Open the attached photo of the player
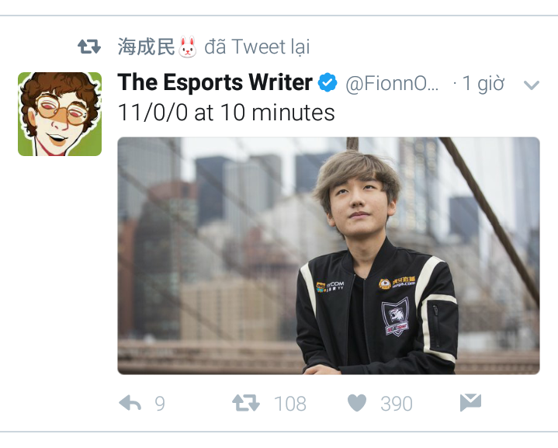The height and width of the screenshot is (448, 558). 328,255
